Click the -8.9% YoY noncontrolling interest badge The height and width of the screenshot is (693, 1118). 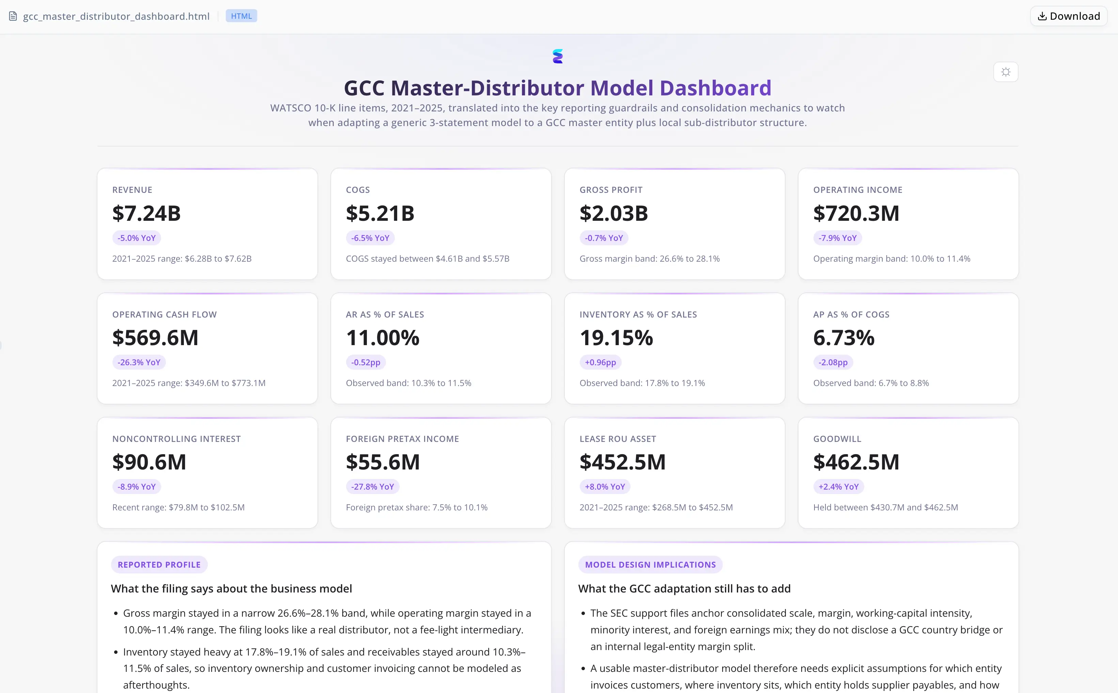pos(137,487)
